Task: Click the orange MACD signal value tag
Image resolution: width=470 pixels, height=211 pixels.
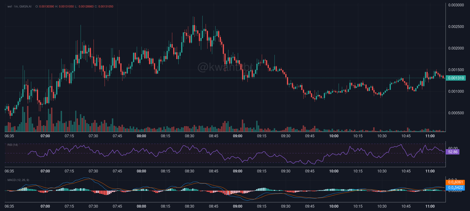Action: [456, 182]
